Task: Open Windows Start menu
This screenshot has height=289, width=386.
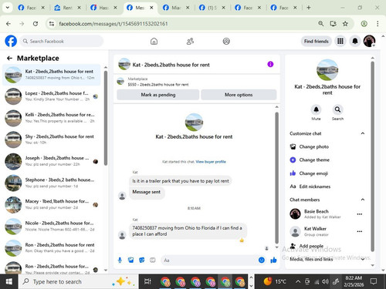Action: pos(9,281)
